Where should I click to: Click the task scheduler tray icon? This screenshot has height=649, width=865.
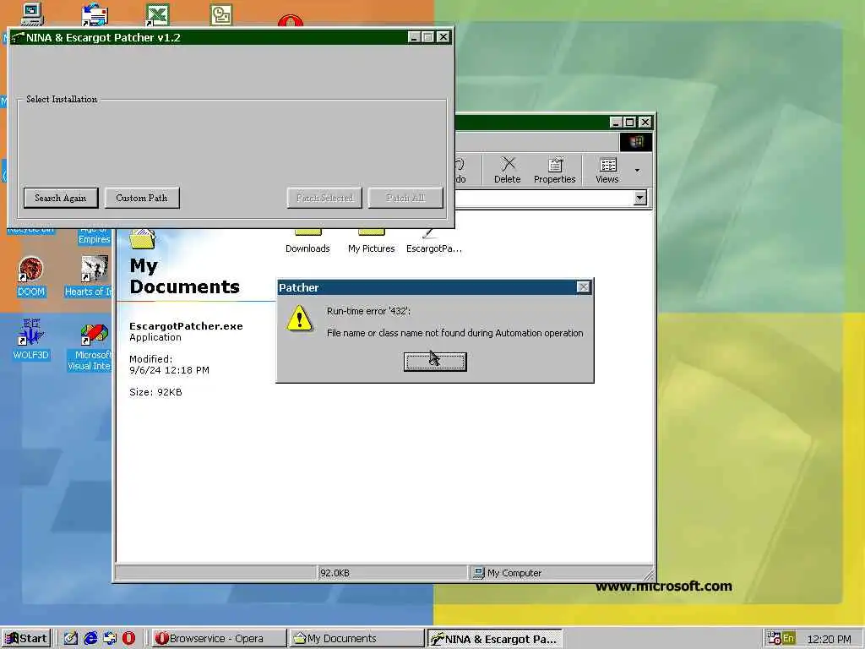tap(774, 639)
